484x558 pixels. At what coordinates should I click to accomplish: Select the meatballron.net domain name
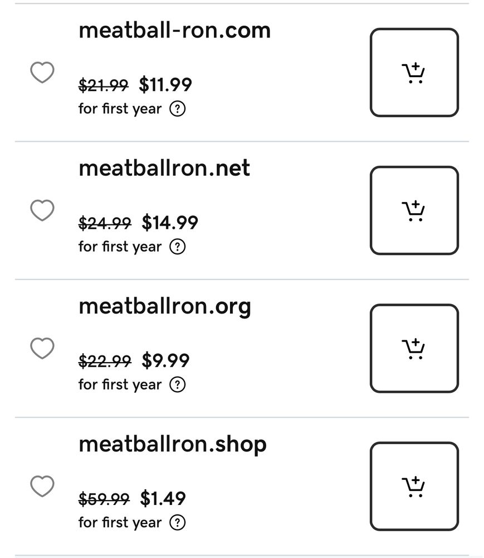(164, 168)
